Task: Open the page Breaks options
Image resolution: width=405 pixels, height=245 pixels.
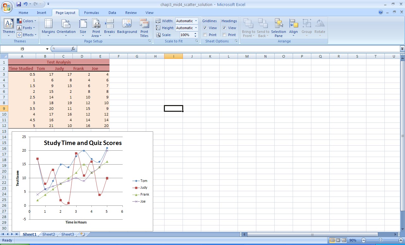Action: click(x=109, y=28)
